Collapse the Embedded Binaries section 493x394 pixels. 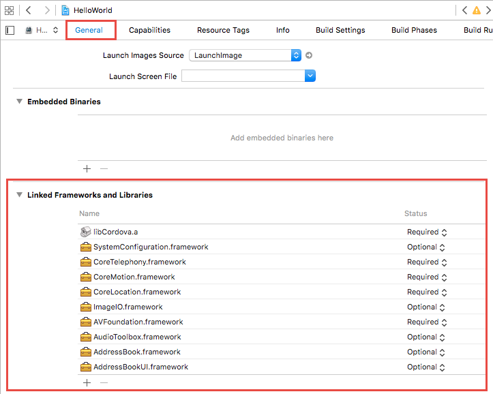(x=19, y=102)
